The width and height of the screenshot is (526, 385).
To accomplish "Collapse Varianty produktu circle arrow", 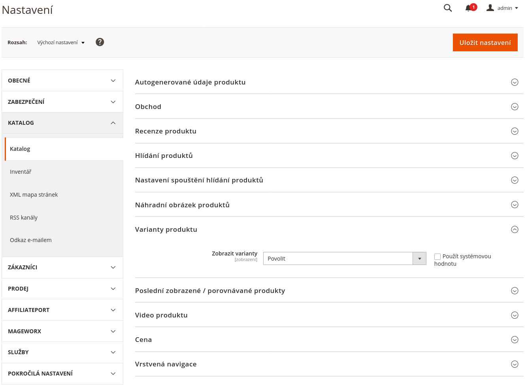I will pyautogui.click(x=515, y=229).
